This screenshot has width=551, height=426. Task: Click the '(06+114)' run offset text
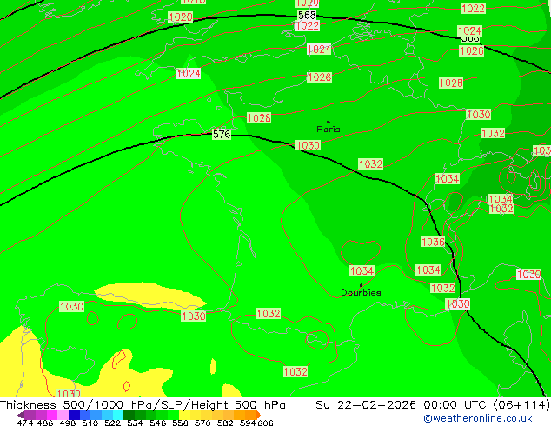click(522, 405)
